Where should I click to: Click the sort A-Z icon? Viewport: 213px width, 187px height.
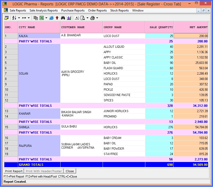click(x=14, y=18)
